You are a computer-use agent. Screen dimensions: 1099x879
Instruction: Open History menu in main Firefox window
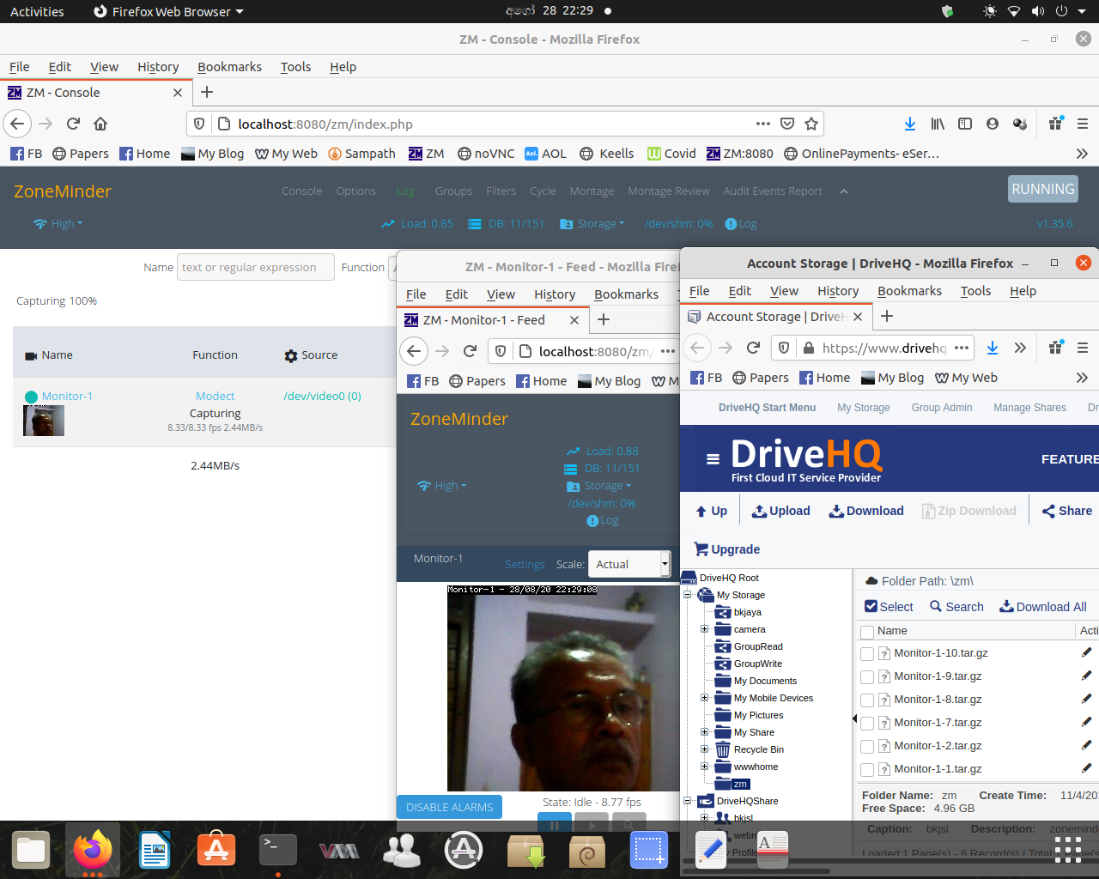158,67
